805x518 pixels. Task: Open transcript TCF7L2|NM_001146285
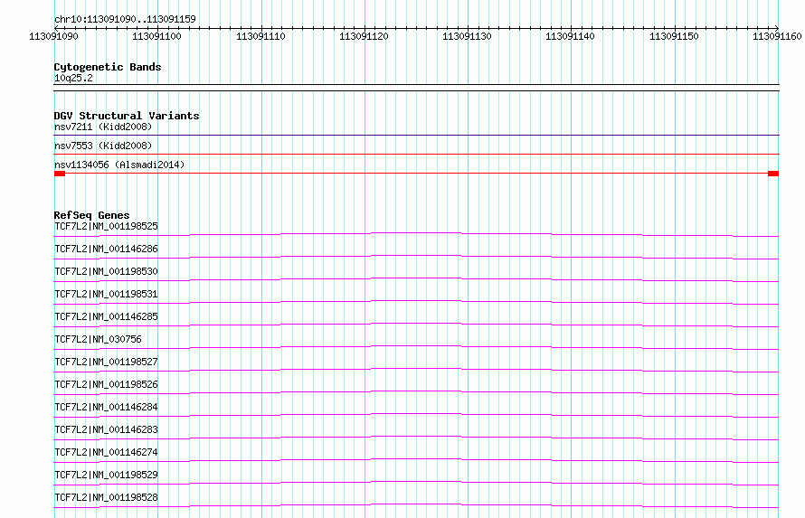coord(106,316)
